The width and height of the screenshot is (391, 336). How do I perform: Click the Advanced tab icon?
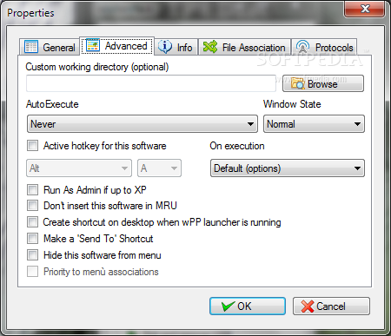pyautogui.click(x=93, y=45)
